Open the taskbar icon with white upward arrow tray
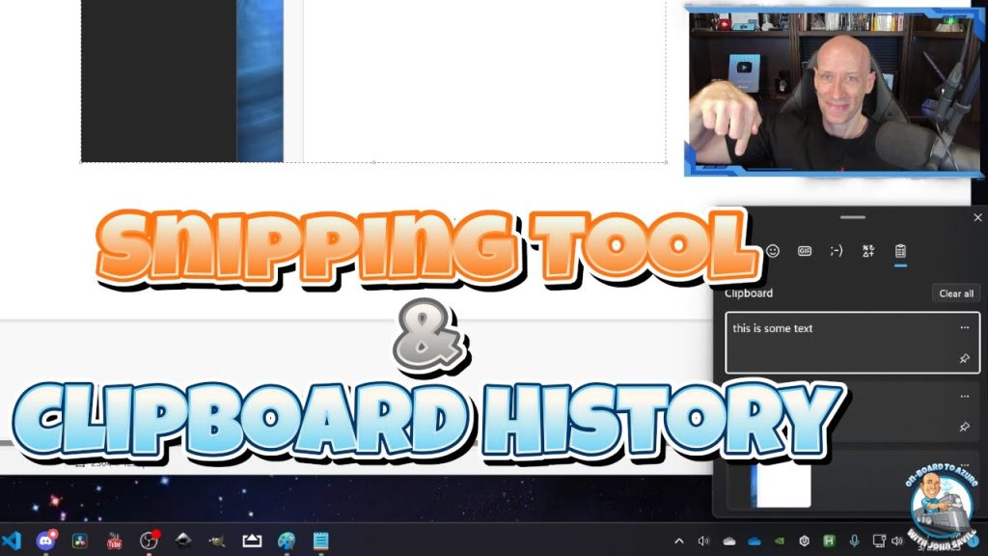 tap(252, 541)
